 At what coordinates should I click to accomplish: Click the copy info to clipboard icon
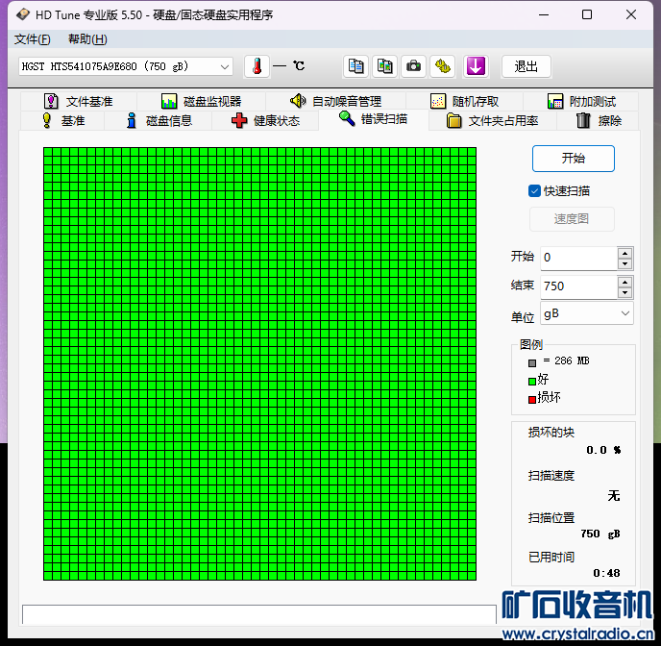(x=355, y=66)
